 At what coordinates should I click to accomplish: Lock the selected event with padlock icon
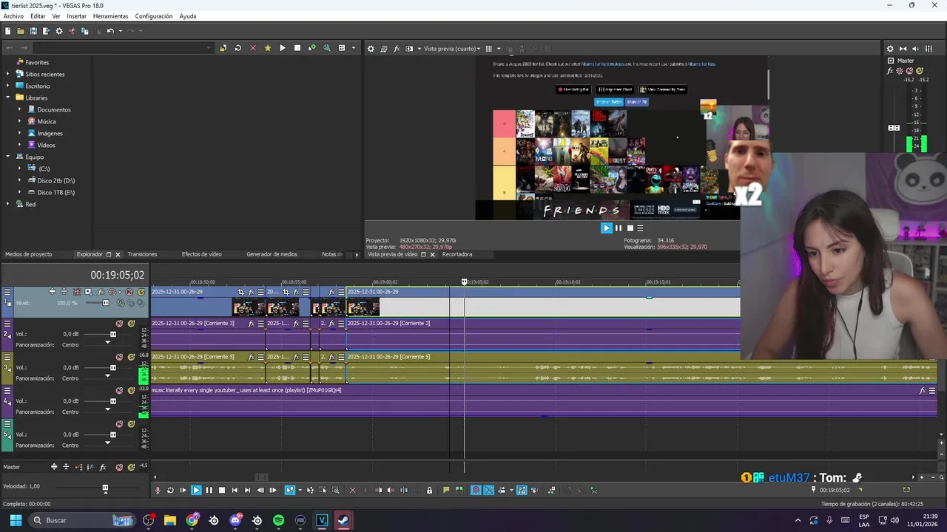point(429,490)
